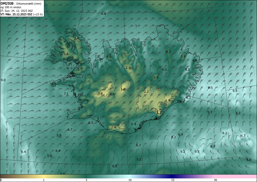Click the 7.1 value off the west coast
Viewport: 257px width, 182px height.
coord(66,94)
